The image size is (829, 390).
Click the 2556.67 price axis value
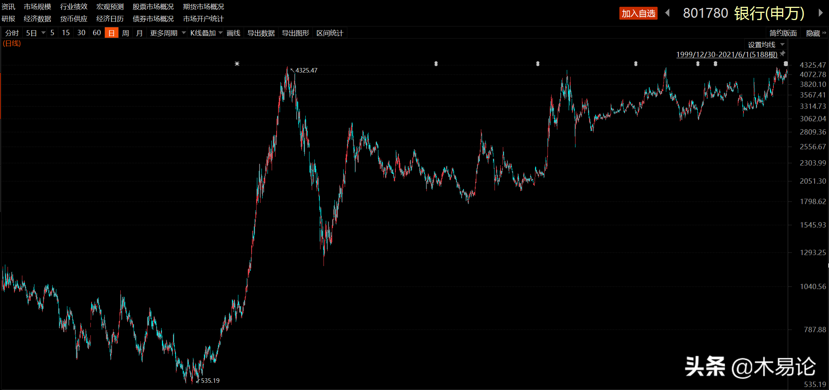click(x=813, y=147)
